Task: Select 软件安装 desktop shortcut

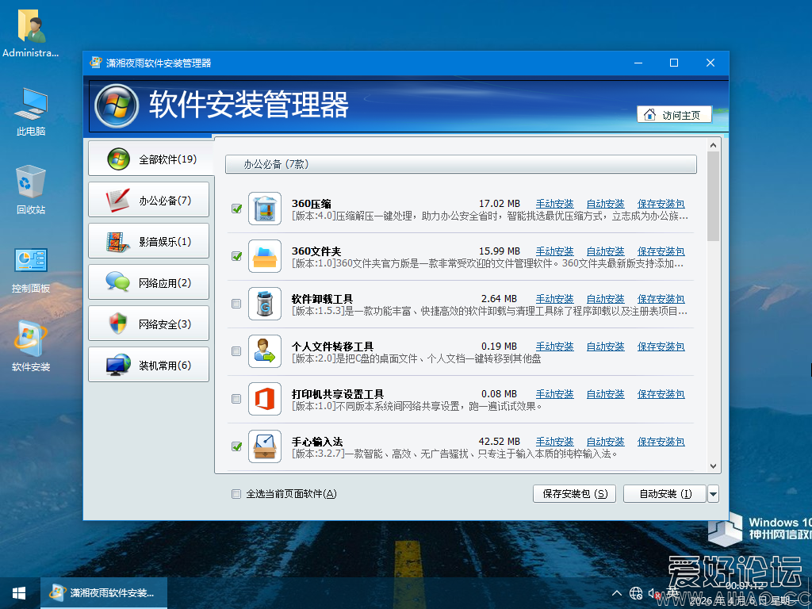Action: [31, 346]
